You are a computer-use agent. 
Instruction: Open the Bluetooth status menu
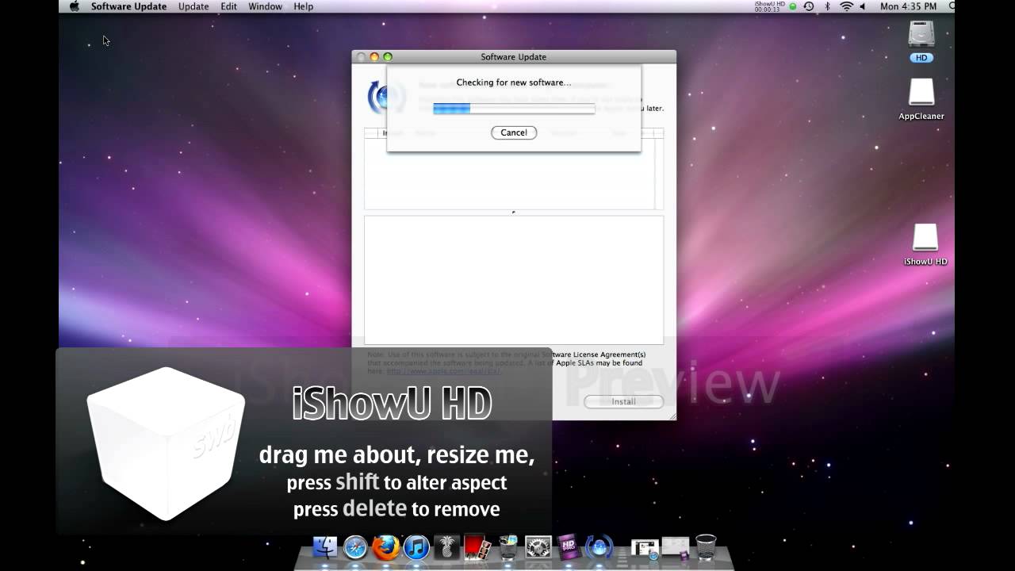[827, 6]
